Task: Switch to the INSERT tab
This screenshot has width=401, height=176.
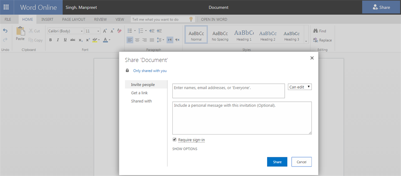Action: pyautogui.click(x=47, y=20)
